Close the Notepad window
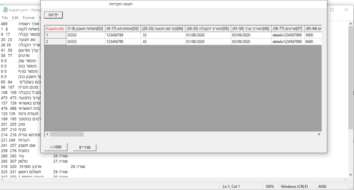354x190 pixels. pos(346,10)
